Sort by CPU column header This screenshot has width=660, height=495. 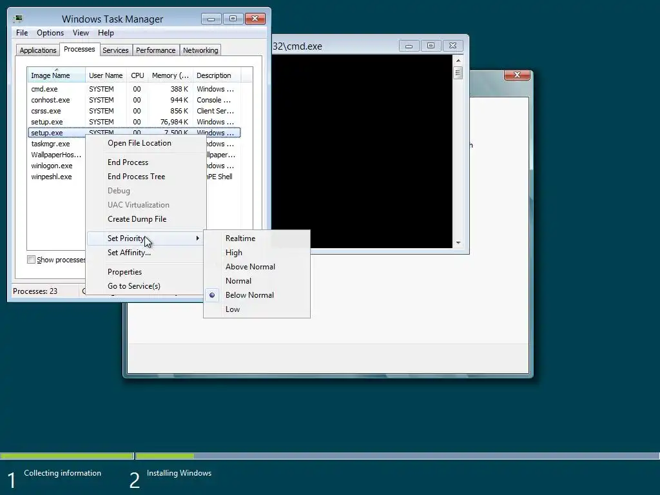(x=137, y=75)
